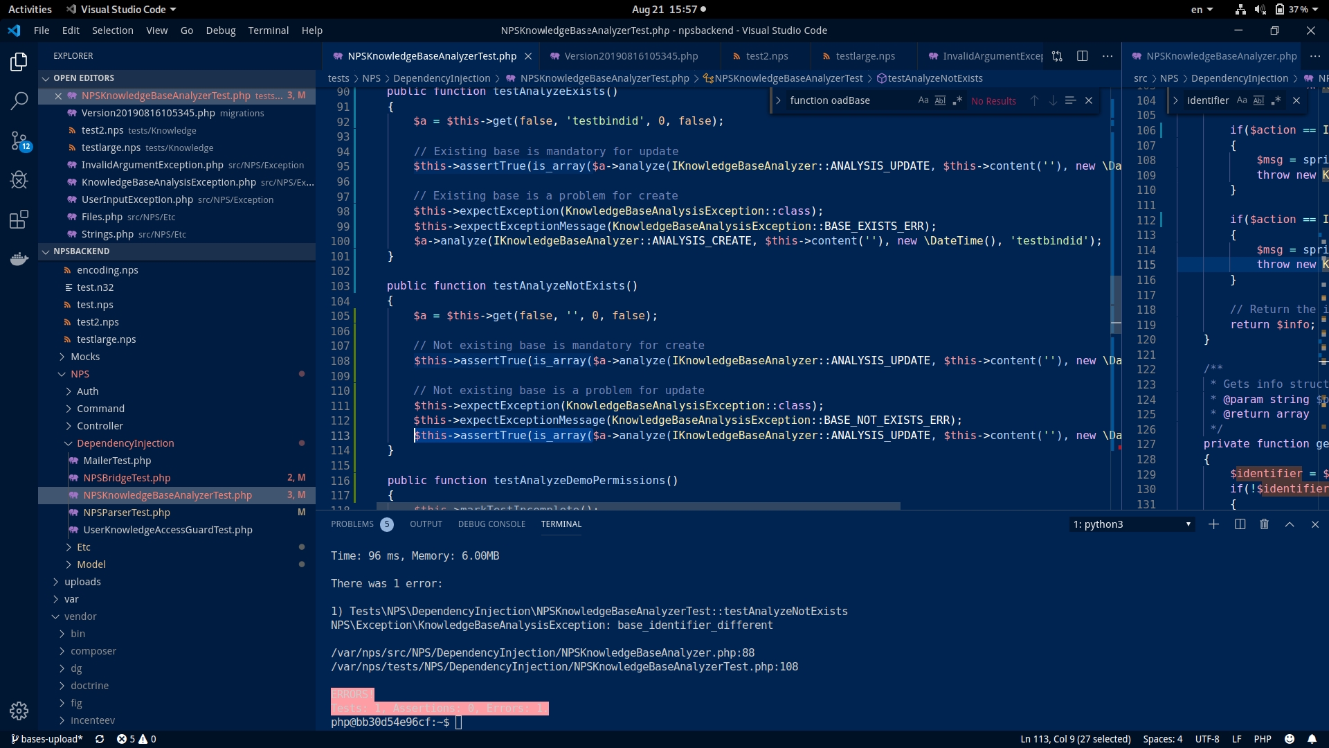
Task: Toggle Use Regular Expression in find widget
Action: [x=957, y=100]
